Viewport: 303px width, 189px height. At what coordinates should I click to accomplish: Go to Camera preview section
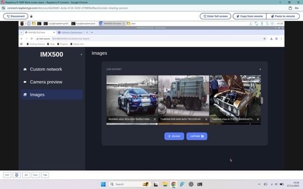[46, 82]
